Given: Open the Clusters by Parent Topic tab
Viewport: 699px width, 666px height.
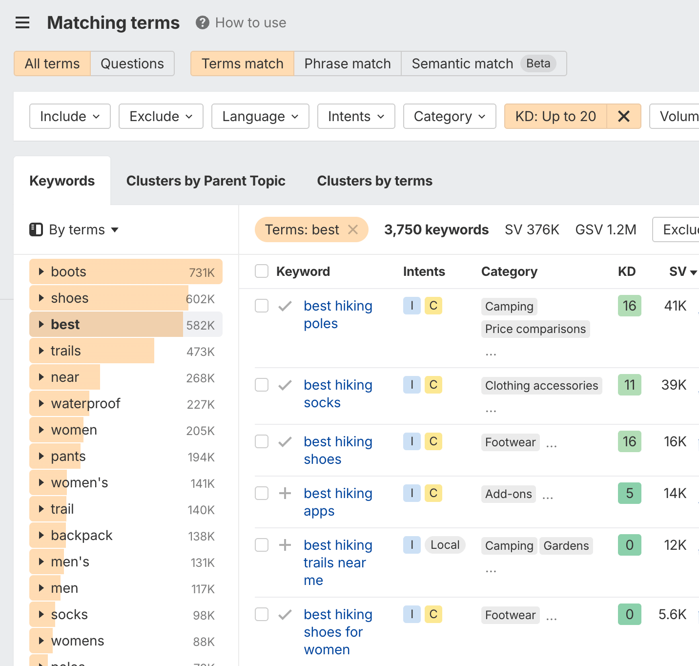Looking at the screenshot, I should pyautogui.click(x=206, y=181).
